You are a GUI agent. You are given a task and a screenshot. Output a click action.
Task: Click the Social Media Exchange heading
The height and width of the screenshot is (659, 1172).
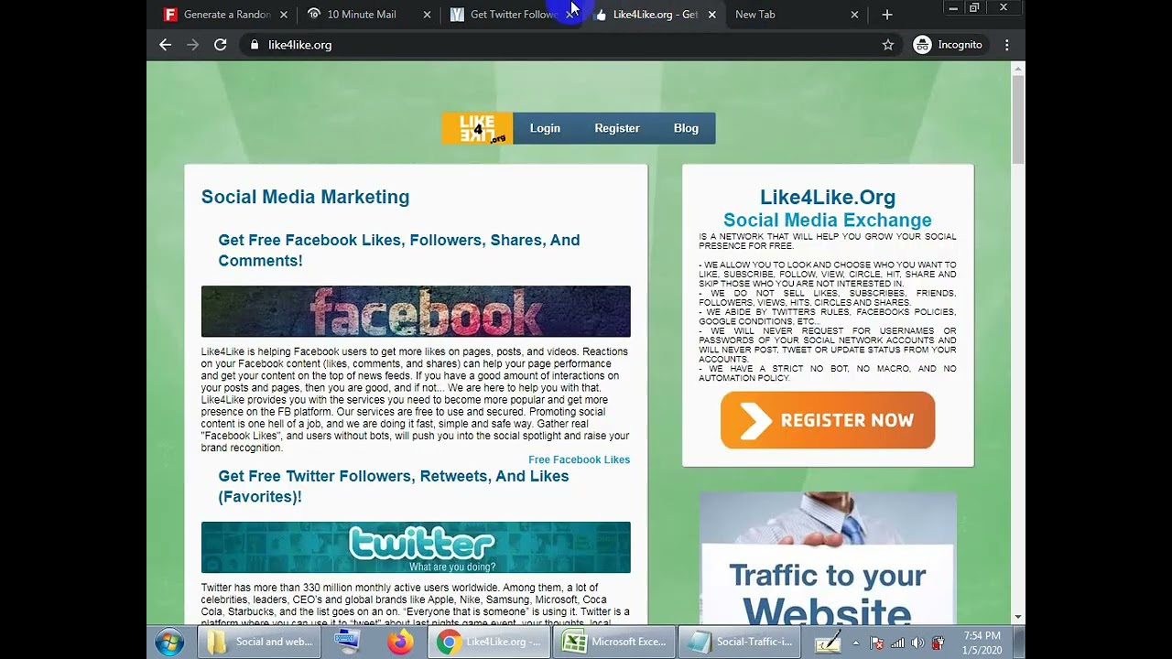coord(828,220)
